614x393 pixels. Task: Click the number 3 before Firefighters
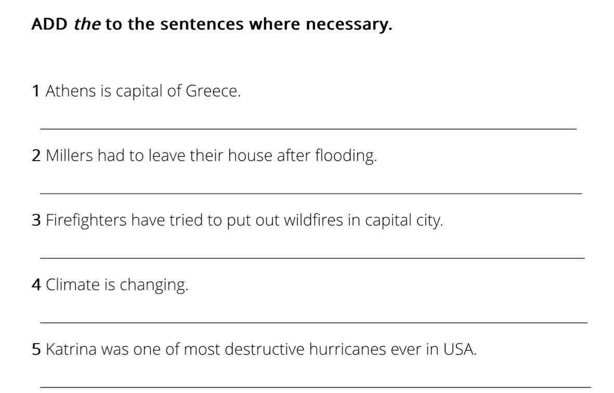click(36, 221)
